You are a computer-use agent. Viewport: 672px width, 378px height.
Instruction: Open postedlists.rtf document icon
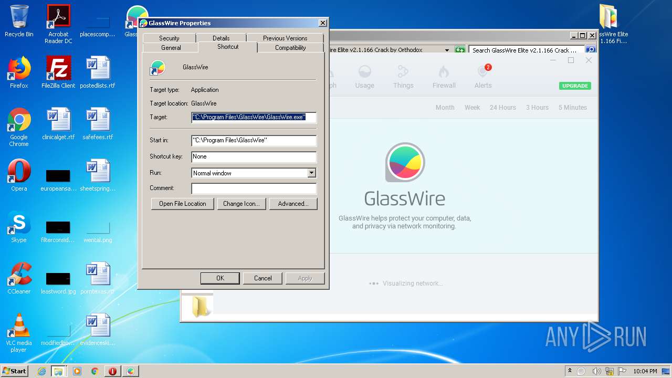(x=98, y=72)
